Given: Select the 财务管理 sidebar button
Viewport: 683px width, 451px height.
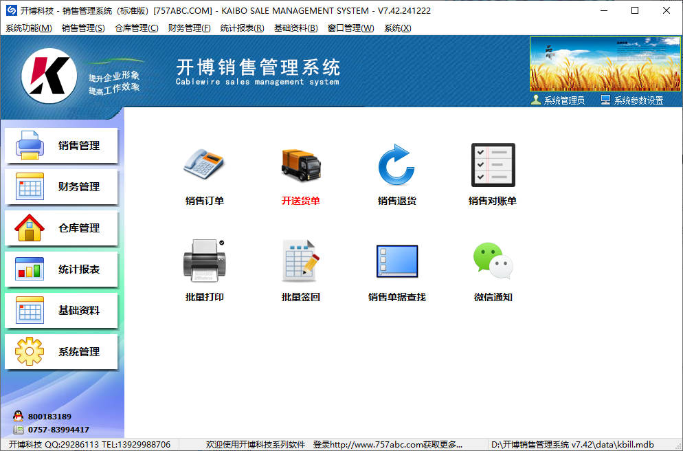Looking at the screenshot, I should coord(61,186).
